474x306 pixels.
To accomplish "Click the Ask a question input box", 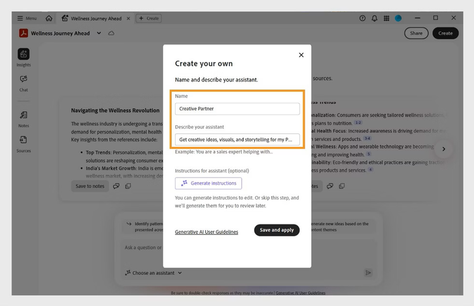I will [x=143, y=248].
